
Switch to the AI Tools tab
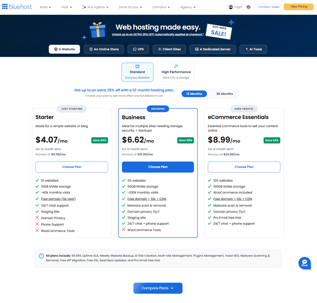pyautogui.click(x=253, y=49)
